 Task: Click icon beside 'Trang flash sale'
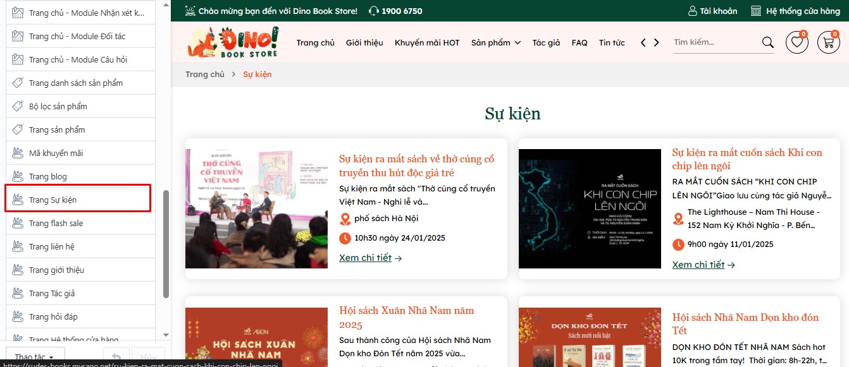pyautogui.click(x=18, y=223)
